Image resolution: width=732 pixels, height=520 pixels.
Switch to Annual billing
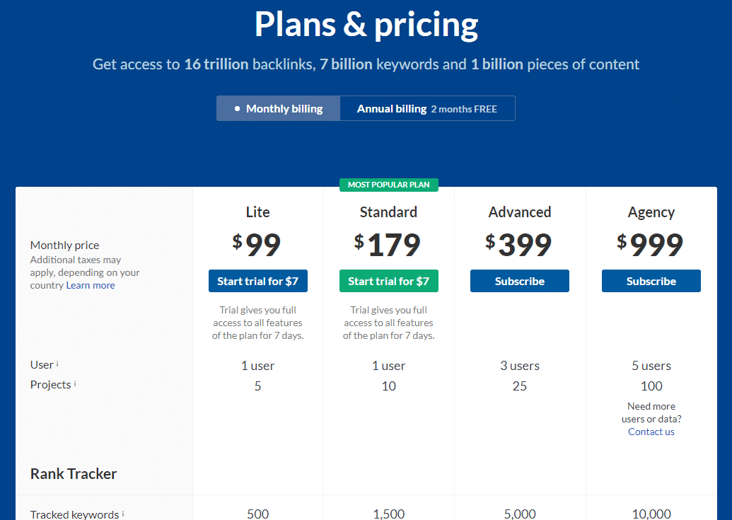coord(426,109)
